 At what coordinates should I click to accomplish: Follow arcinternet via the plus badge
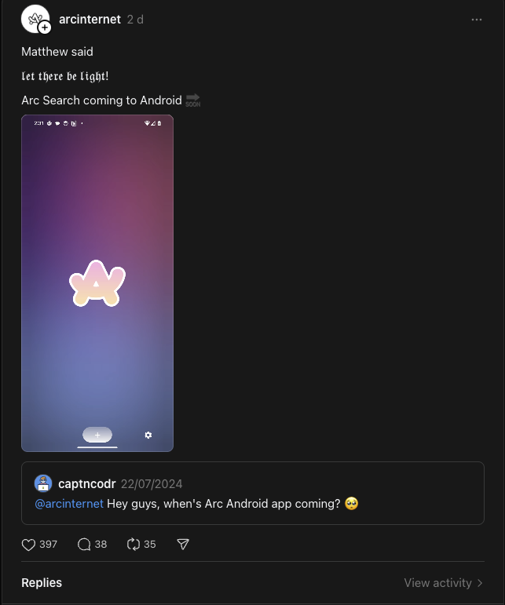click(45, 27)
